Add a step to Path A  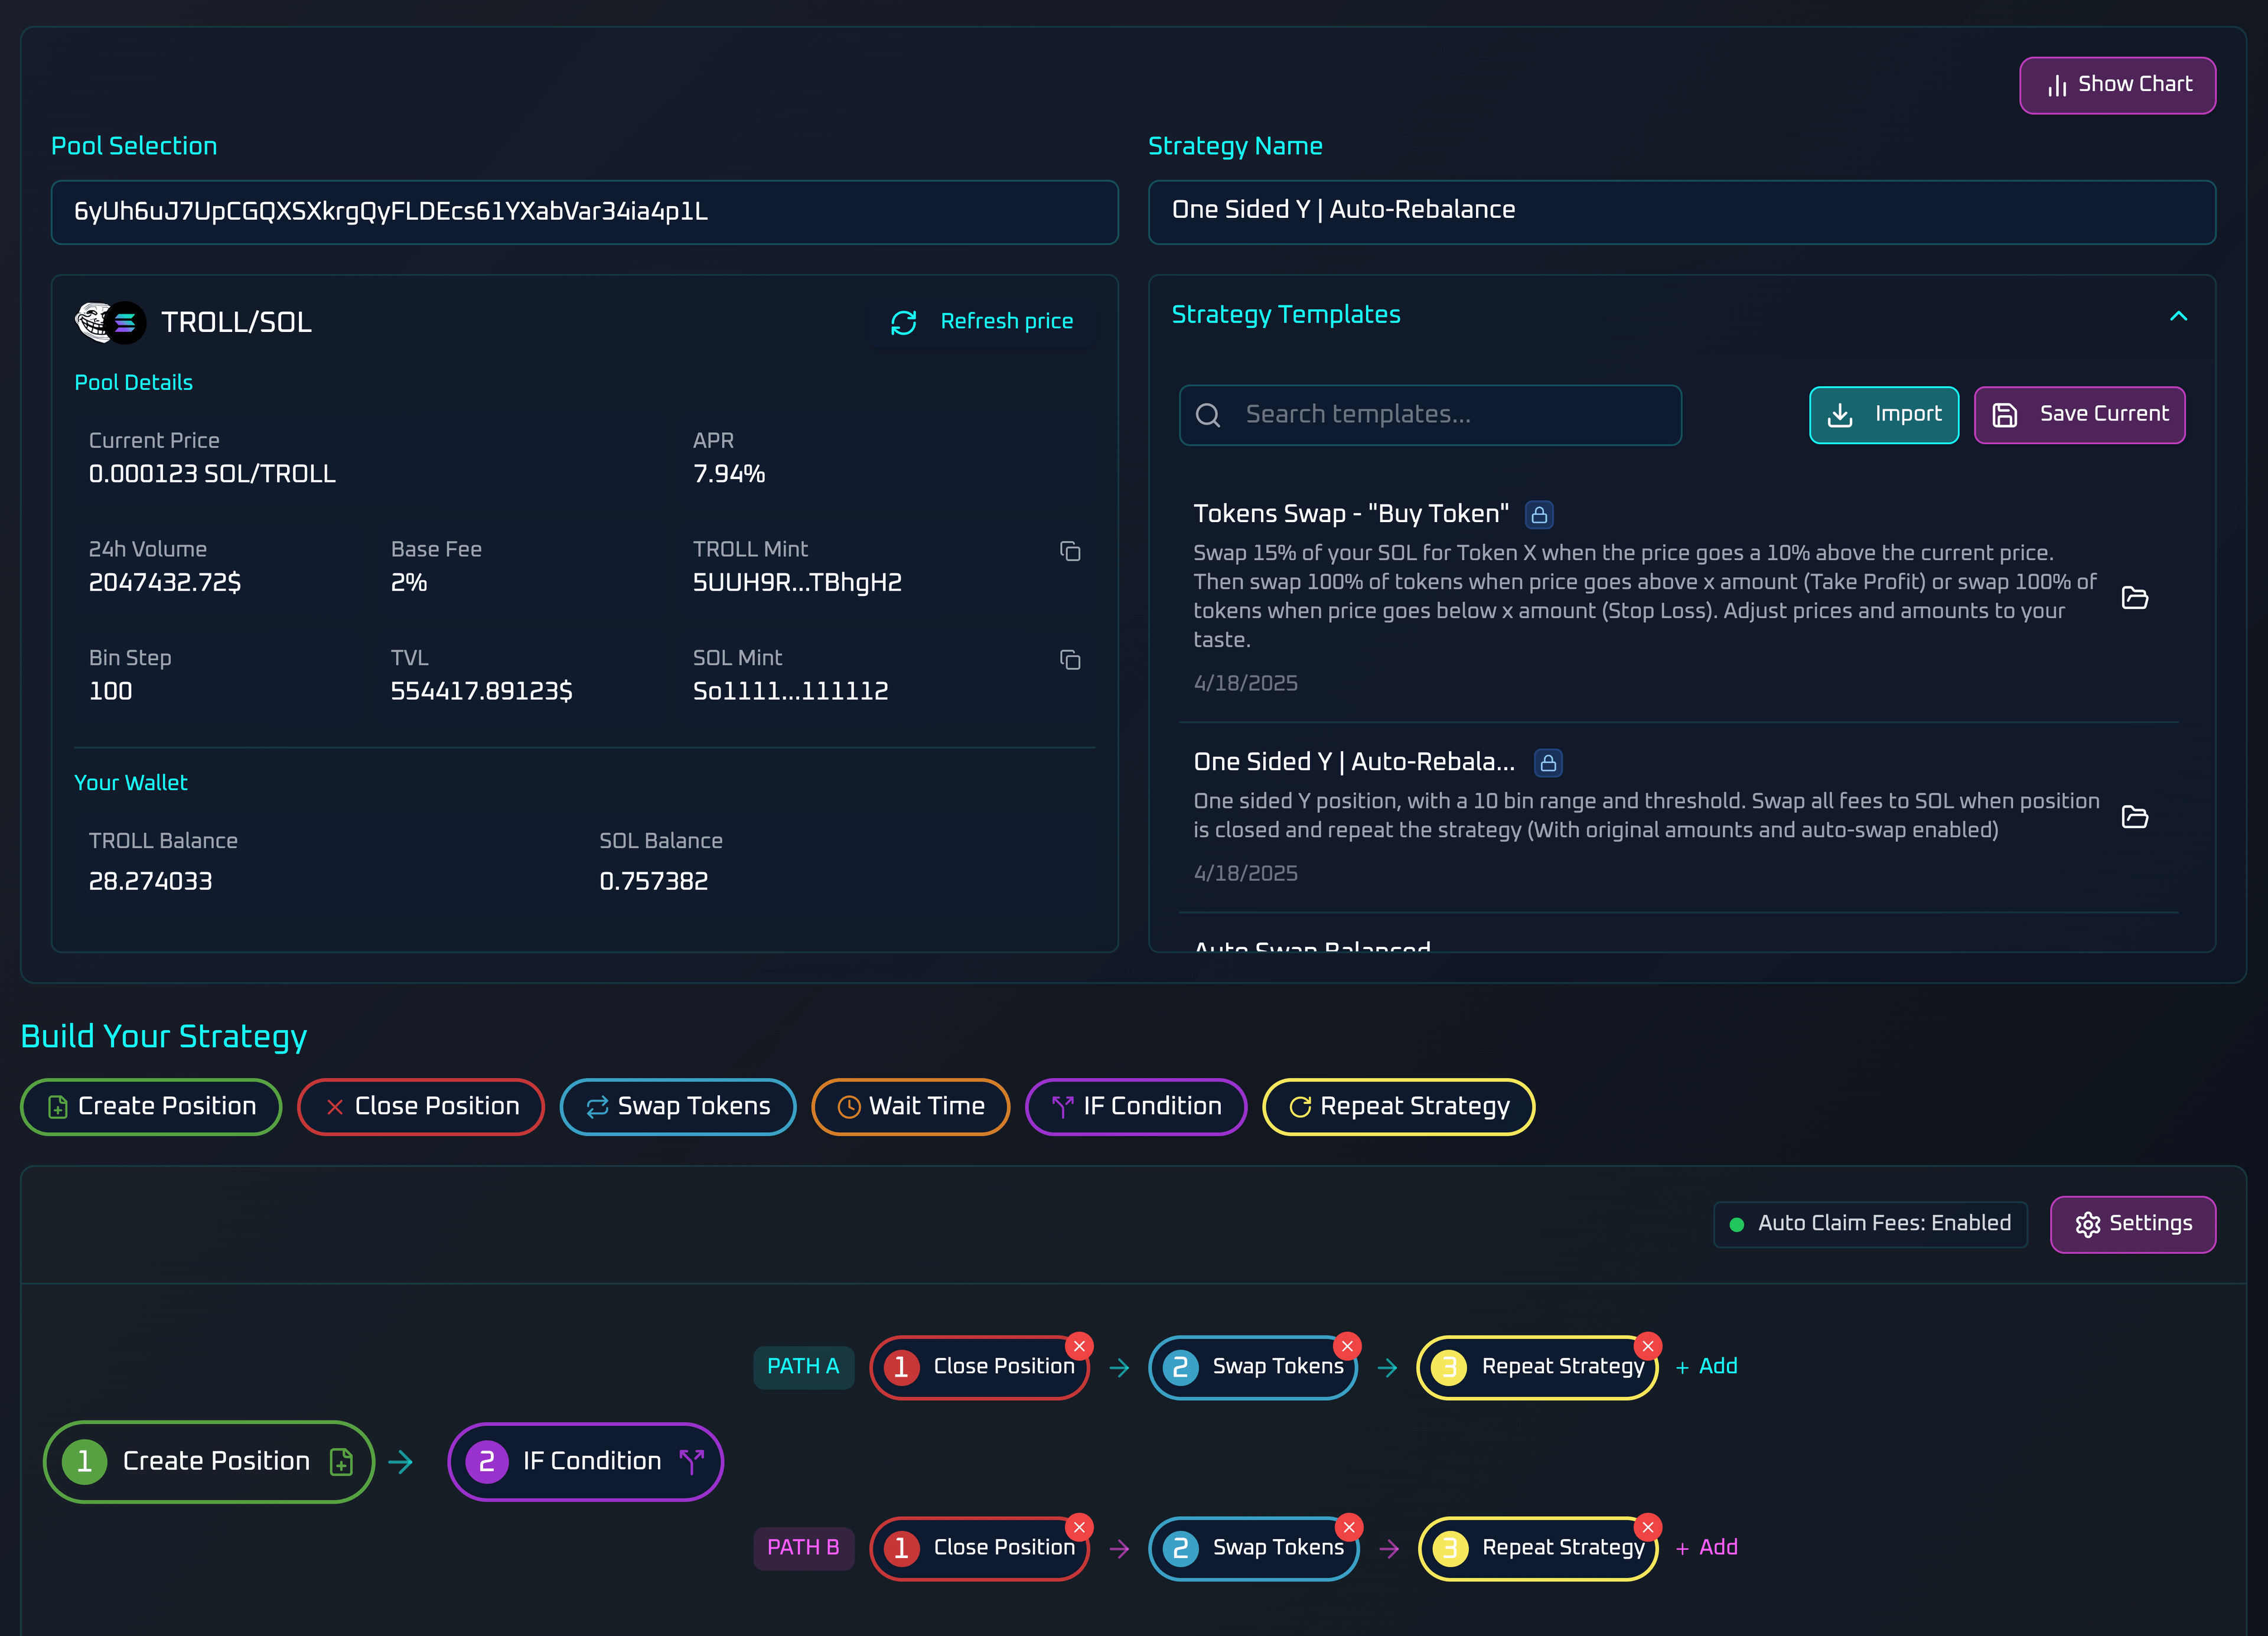click(1707, 1366)
